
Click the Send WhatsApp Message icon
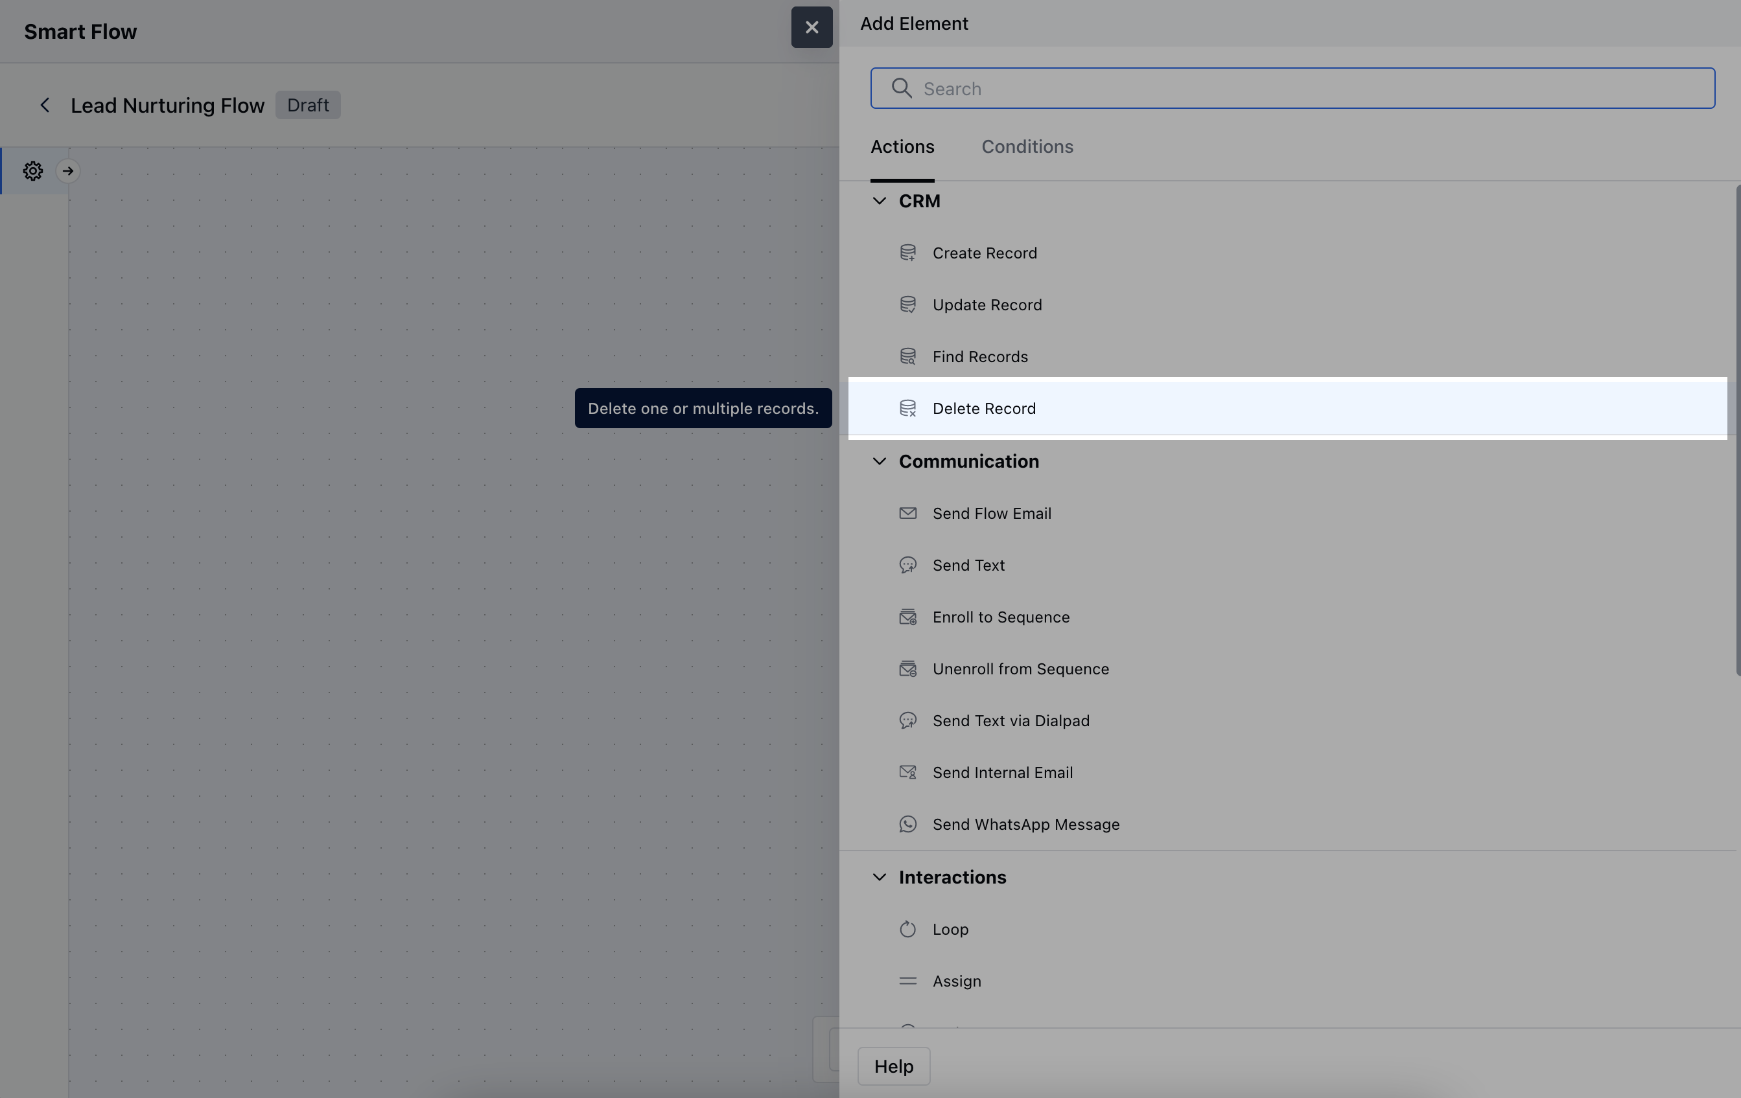[907, 824]
